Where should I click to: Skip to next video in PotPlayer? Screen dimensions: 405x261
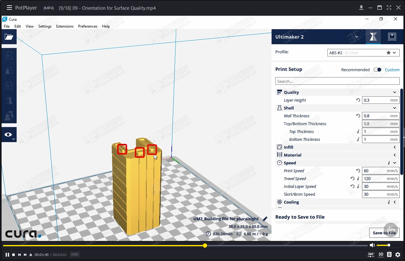(25, 254)
